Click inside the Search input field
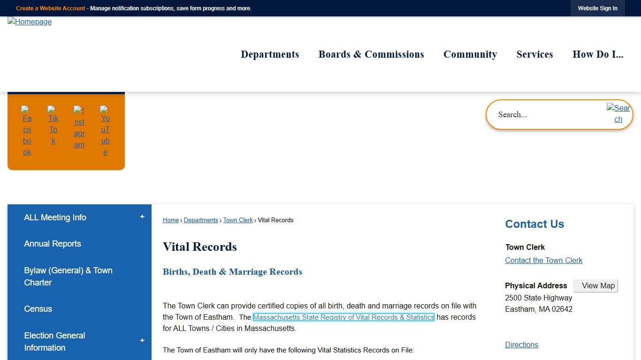Image resolution: width=641 pixels, height=360 pixels. click(x=540, y=114)
